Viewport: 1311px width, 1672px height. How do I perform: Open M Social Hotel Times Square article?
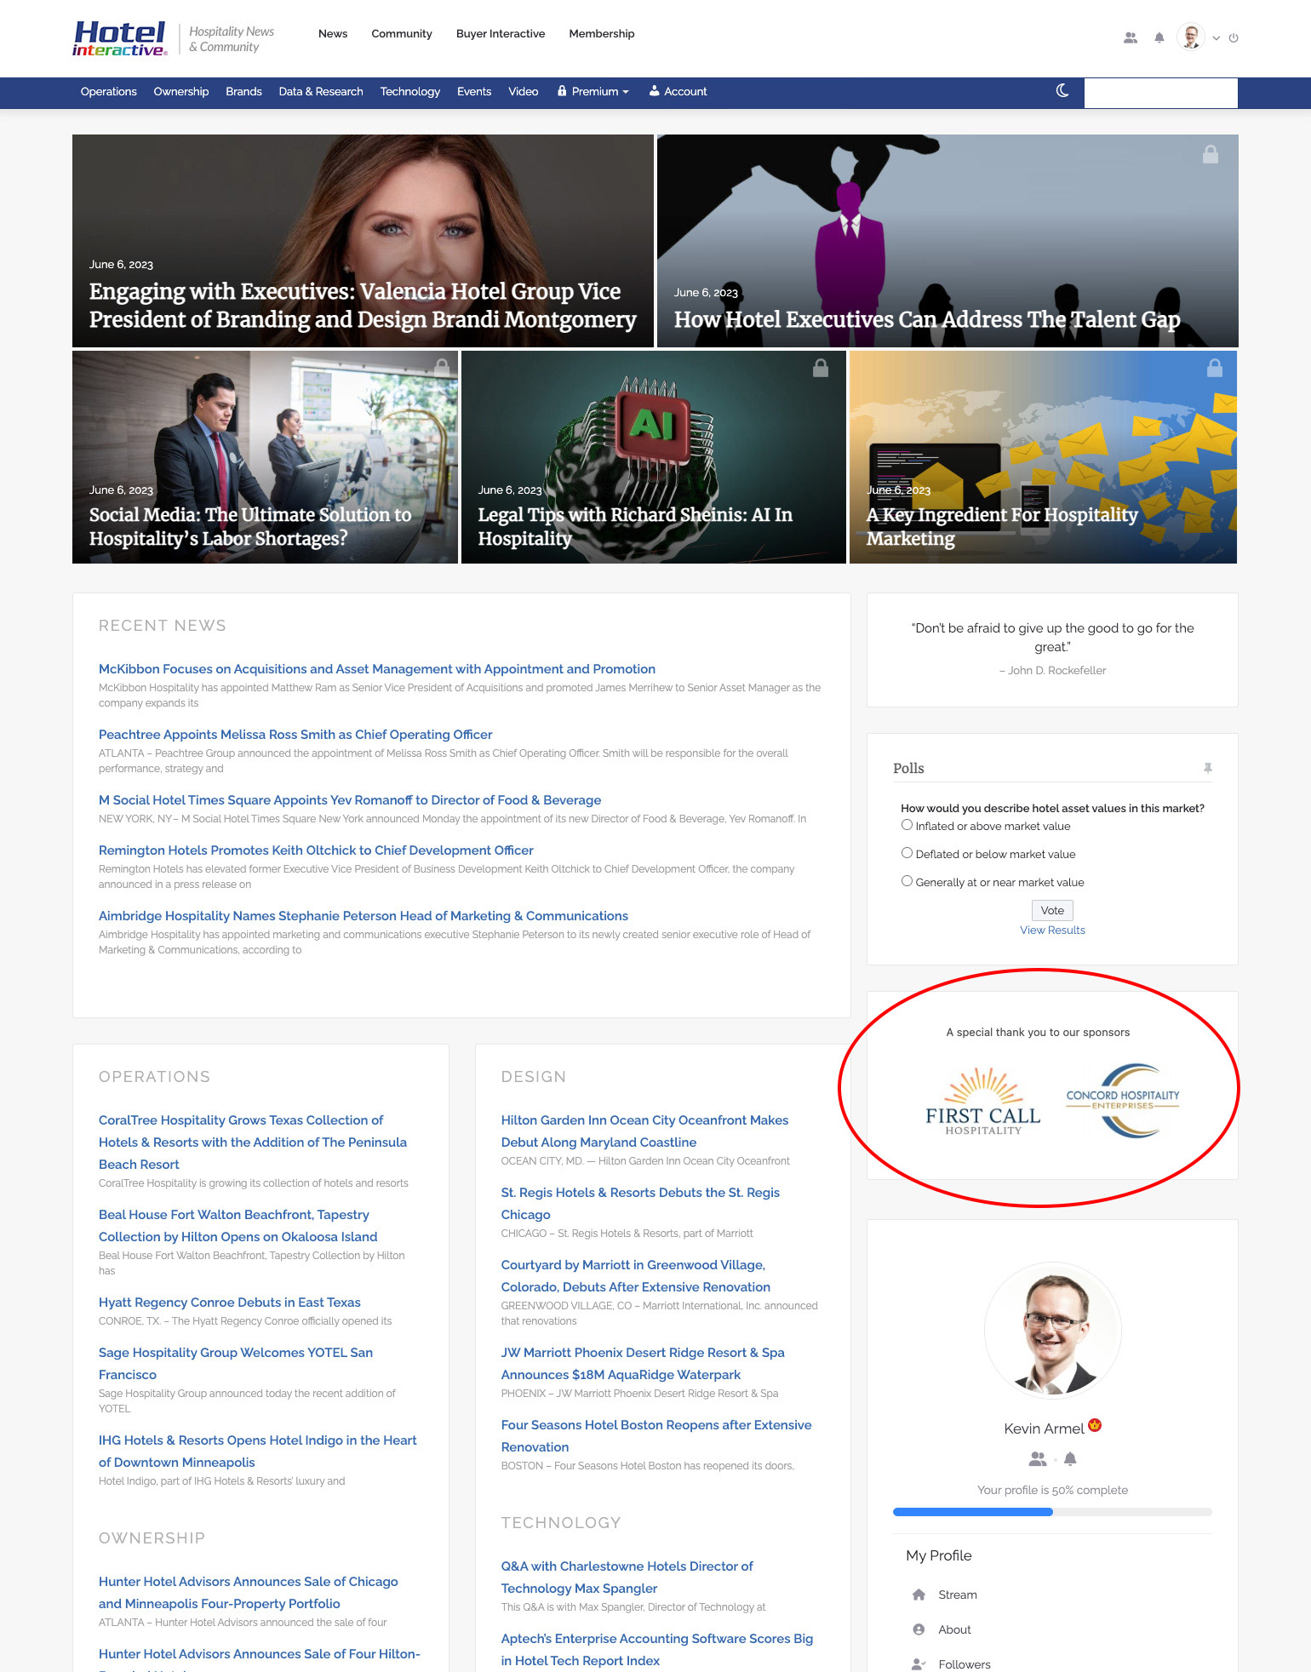(350, 800)
